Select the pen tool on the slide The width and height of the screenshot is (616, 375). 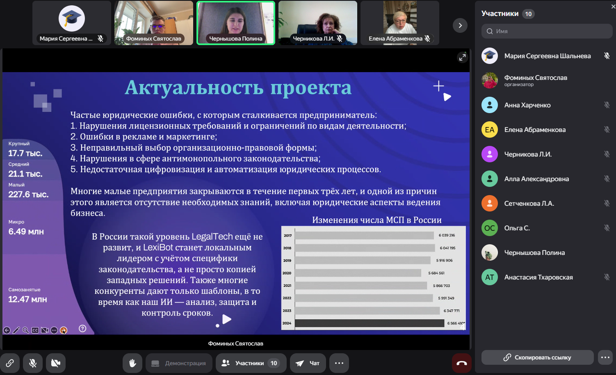(x=16, y=330)
